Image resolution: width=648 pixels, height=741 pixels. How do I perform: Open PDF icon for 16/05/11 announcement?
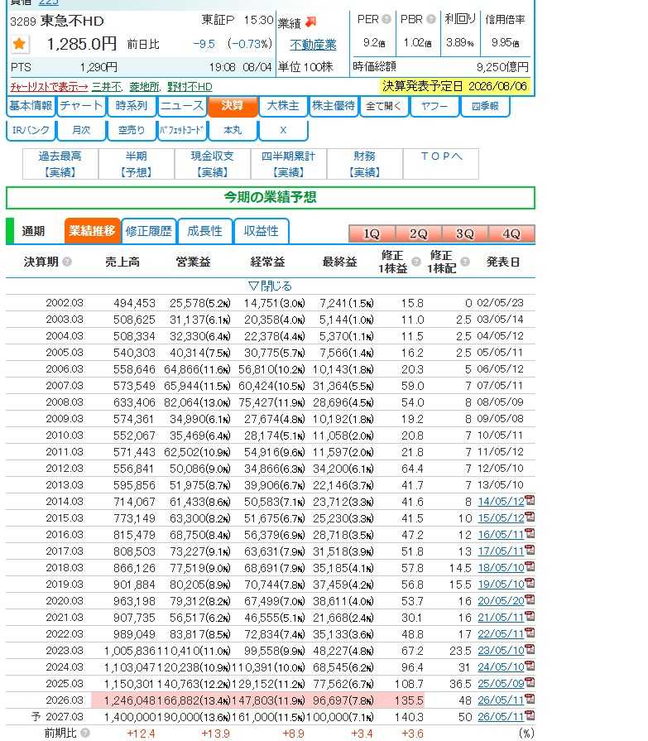pyautogui.click(x=530, y=533)
